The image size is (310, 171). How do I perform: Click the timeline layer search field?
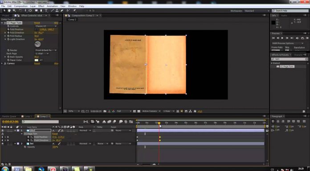[x=41, y=122]
